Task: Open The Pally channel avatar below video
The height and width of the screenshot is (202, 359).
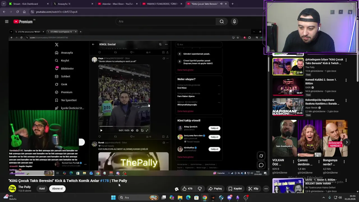Action: [x=12, y=189]
